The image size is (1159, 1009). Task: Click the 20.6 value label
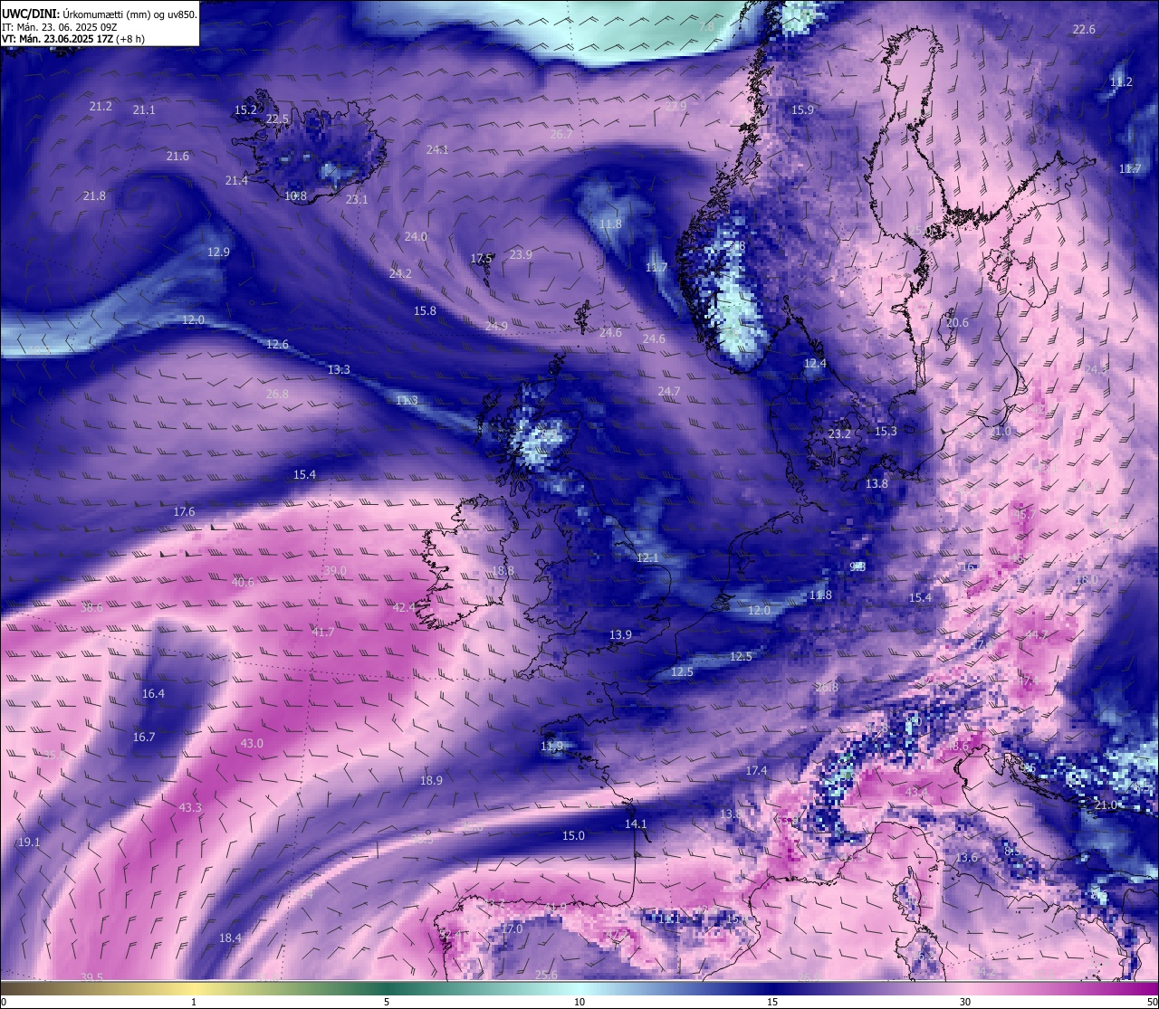click(x=957, y=323)
